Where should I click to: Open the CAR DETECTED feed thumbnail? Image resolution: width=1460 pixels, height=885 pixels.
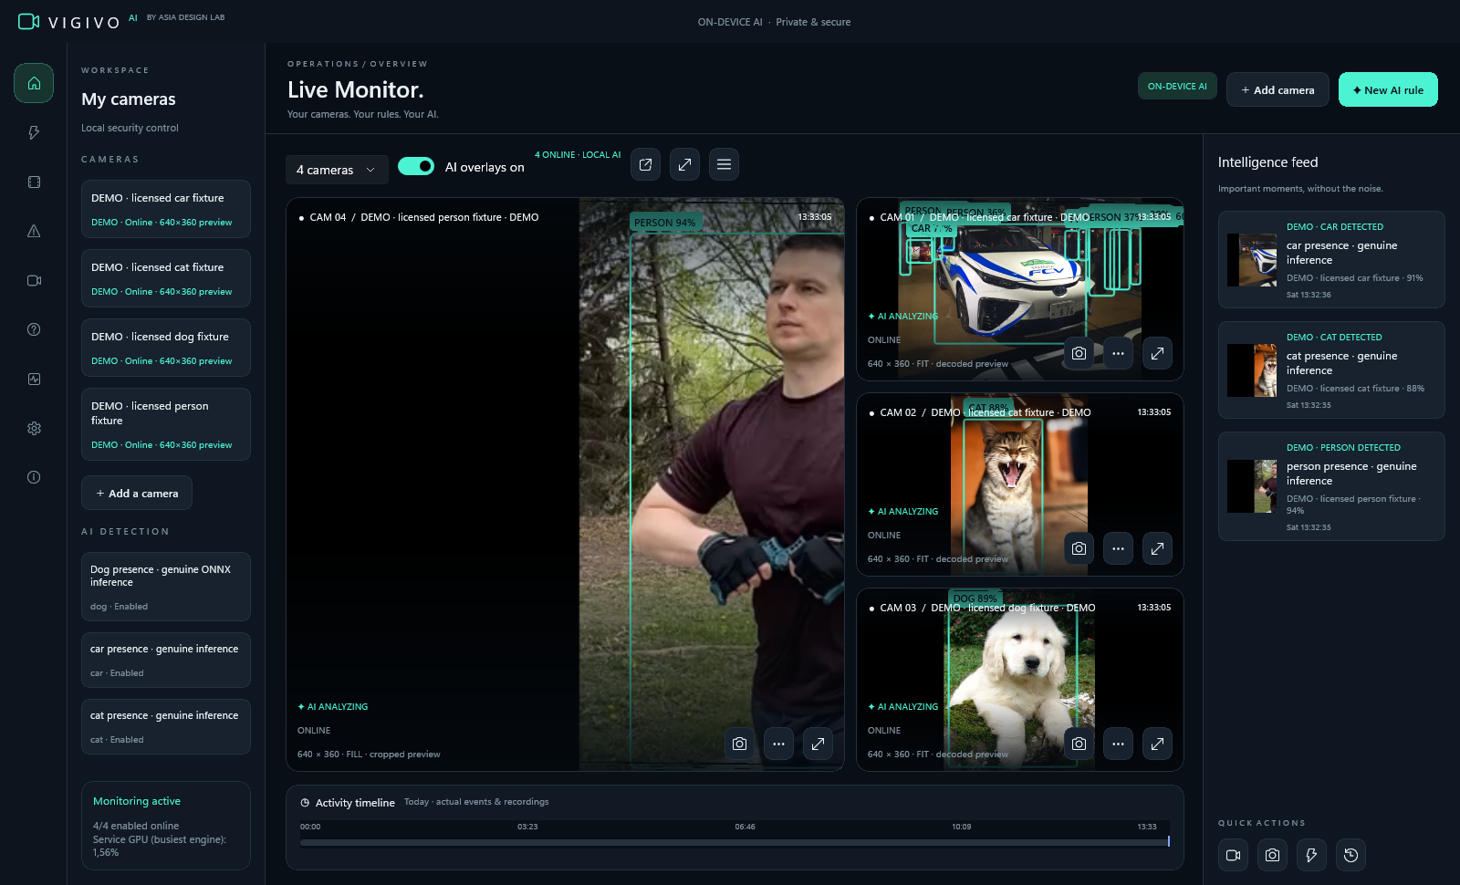tap(1252, 260)
